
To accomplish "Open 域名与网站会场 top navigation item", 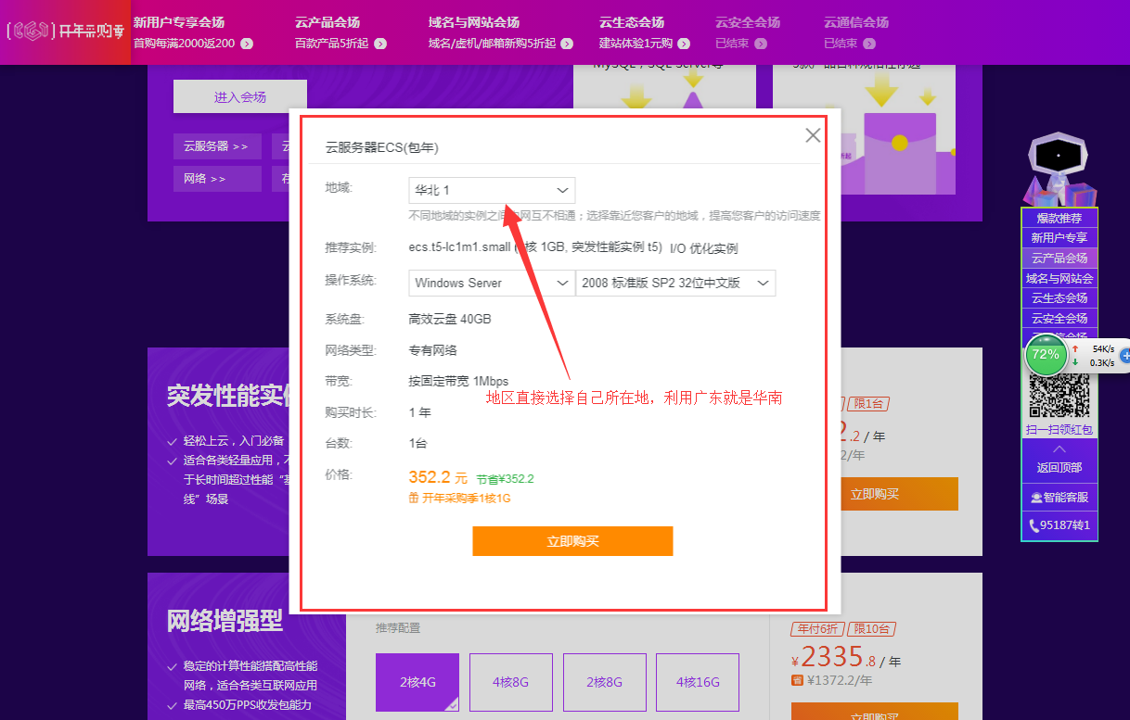I will point(474,22).
